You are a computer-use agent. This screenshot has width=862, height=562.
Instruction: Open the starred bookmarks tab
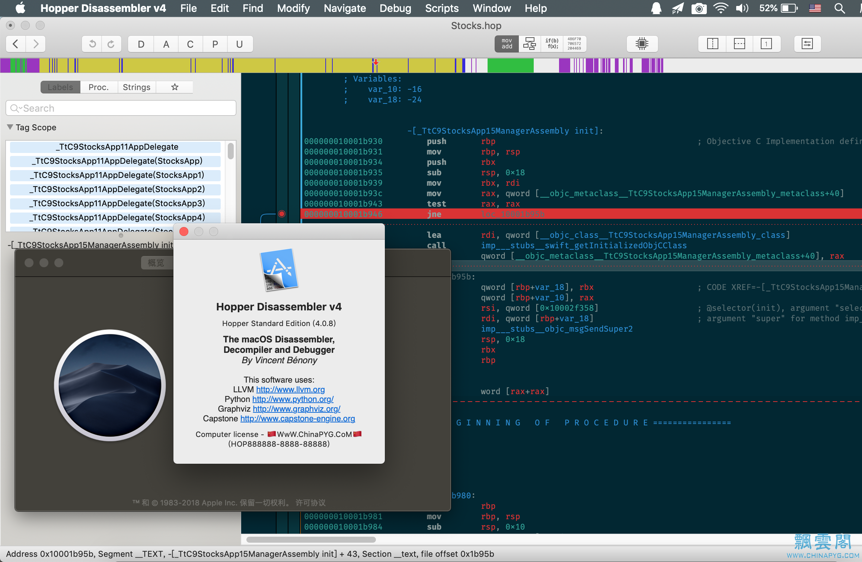click(x=175, y=87)
